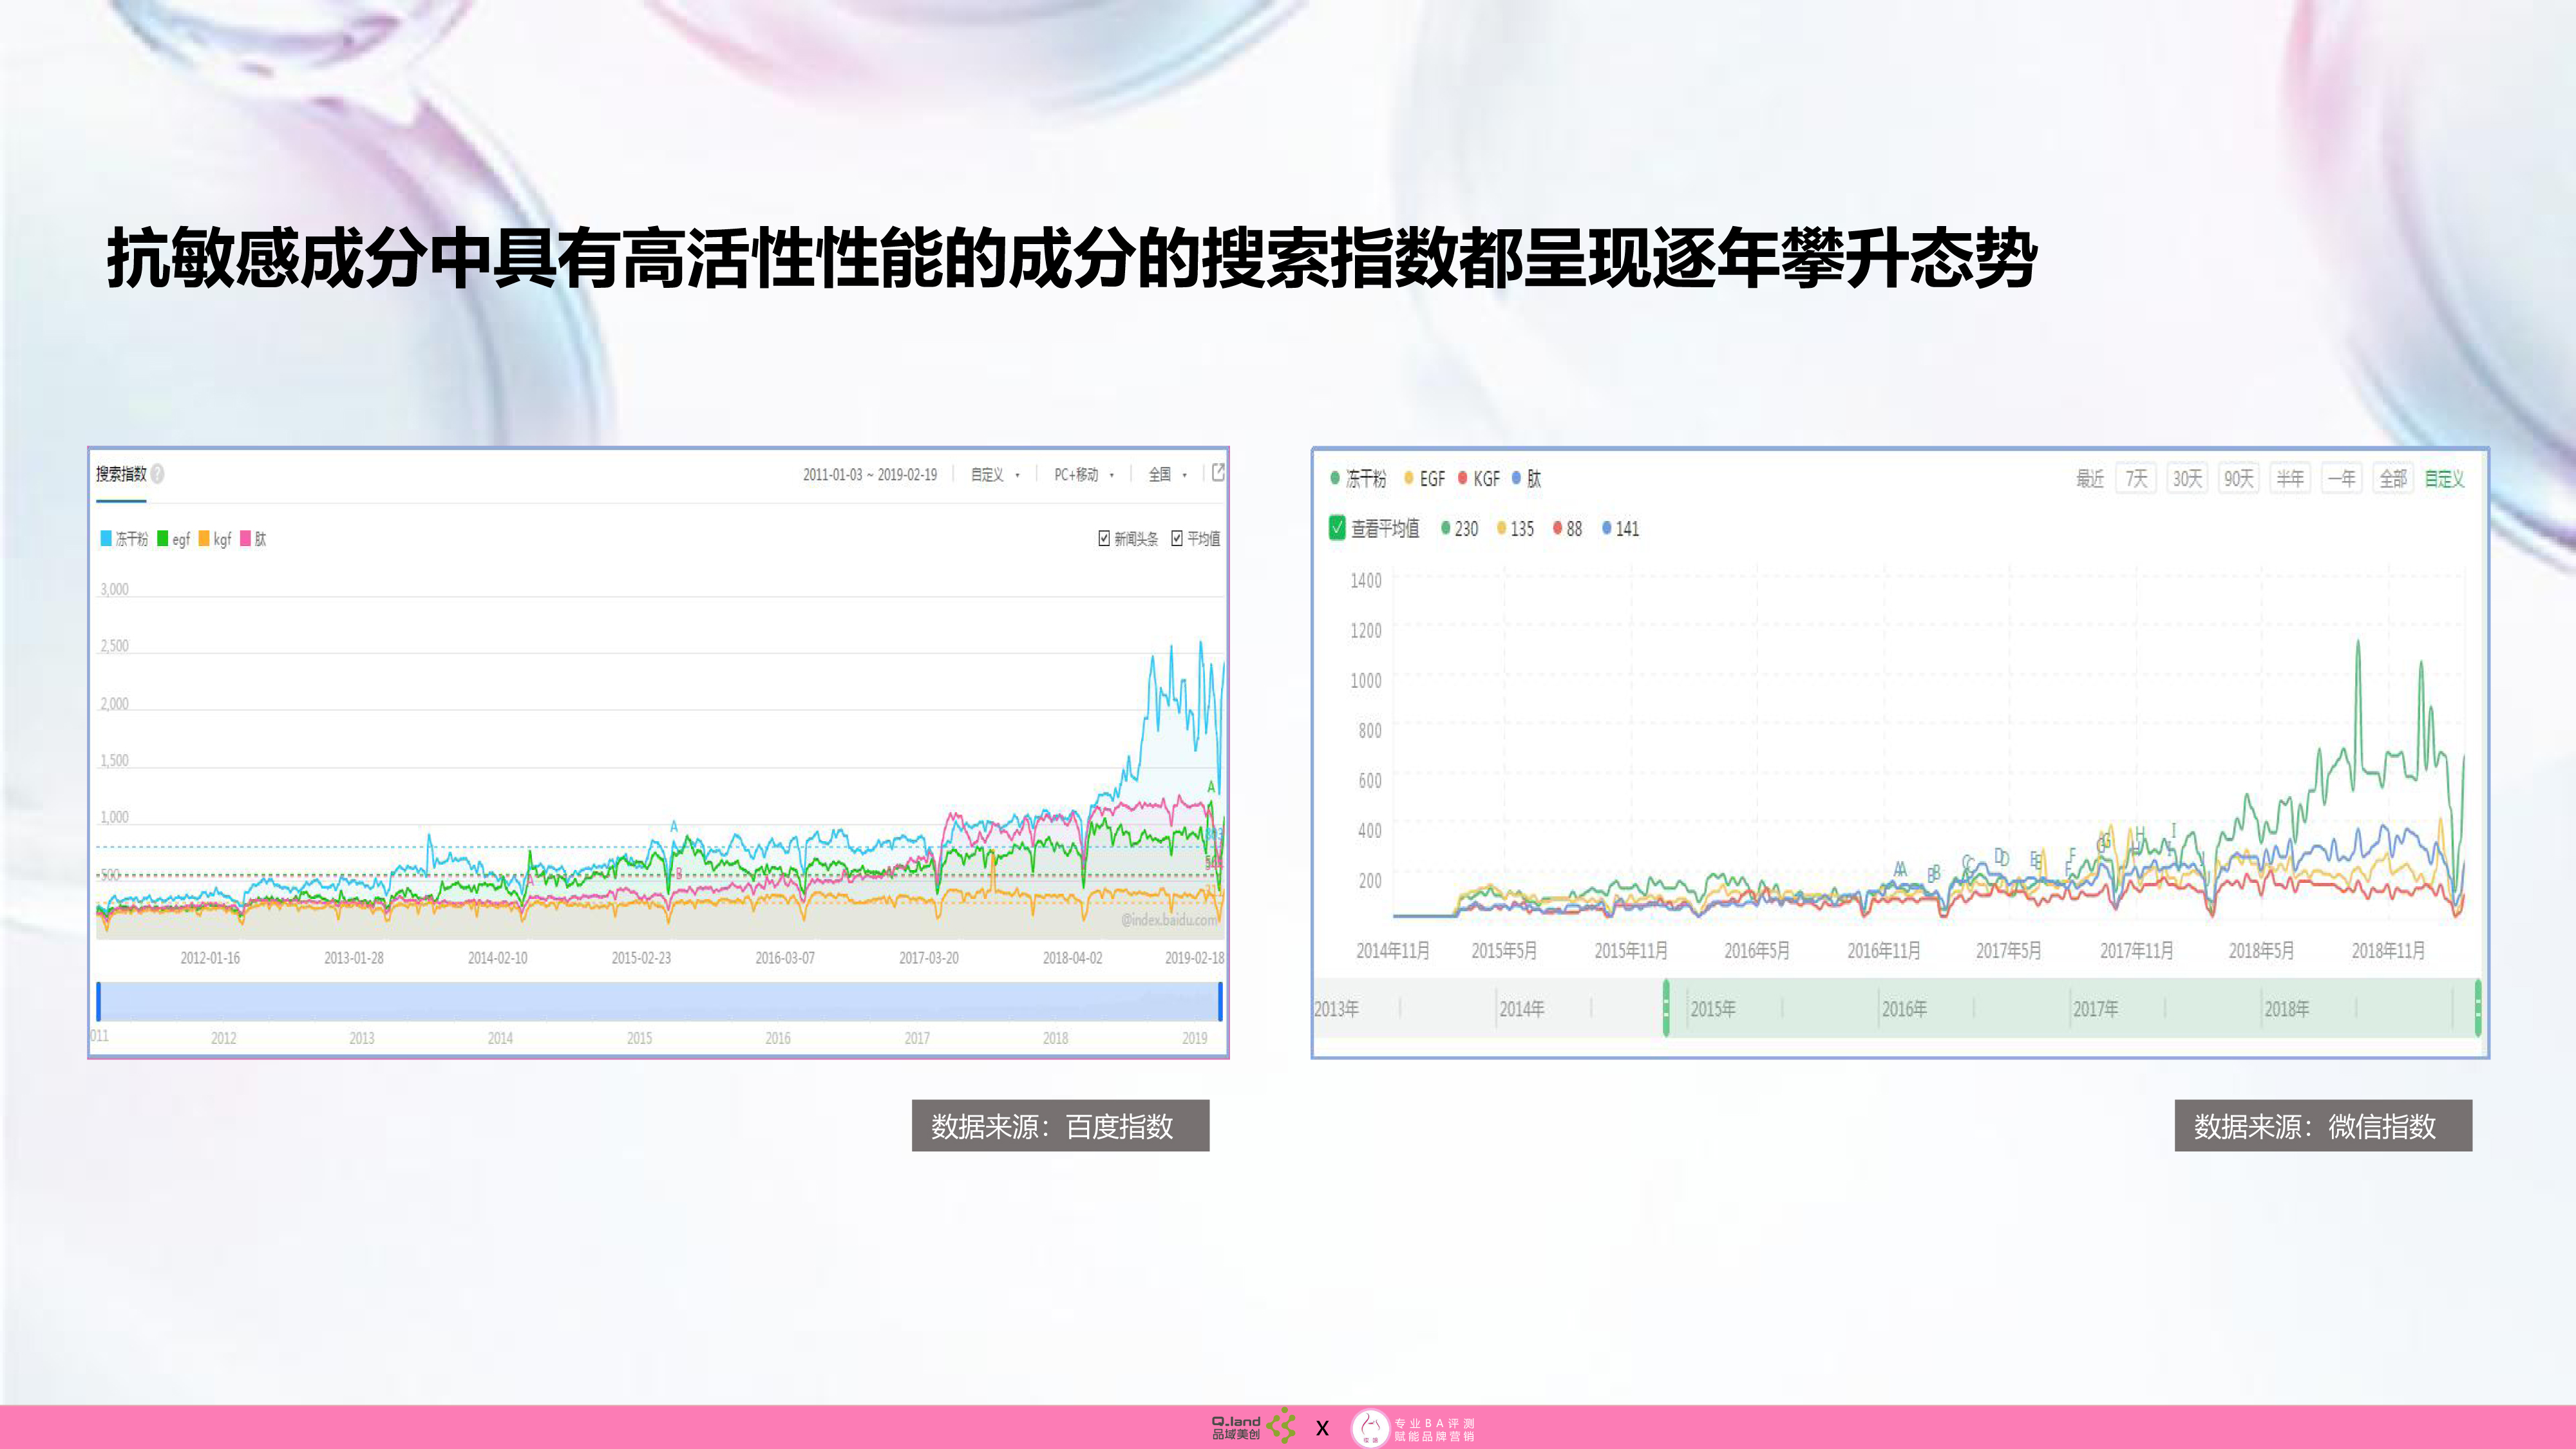Toggle pink 肽 legend in Baidu chart
This screenshot has height=1449, width=2576.
253,539
